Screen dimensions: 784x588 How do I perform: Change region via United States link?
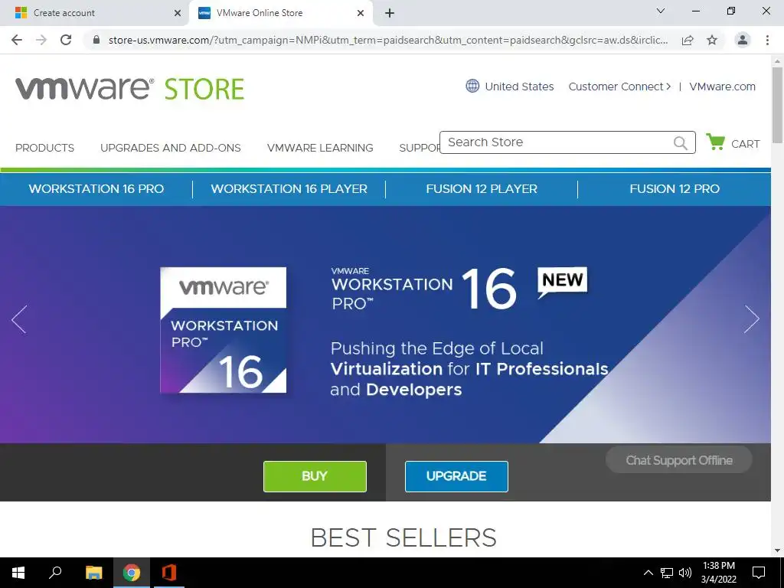(519, 87)
